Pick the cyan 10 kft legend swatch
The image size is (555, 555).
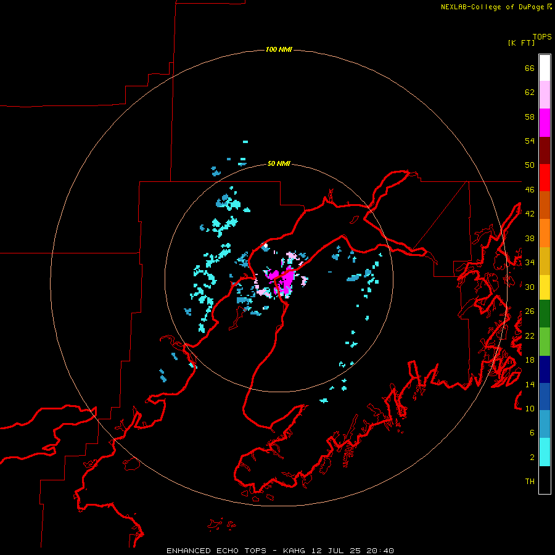tap(545, 452)
